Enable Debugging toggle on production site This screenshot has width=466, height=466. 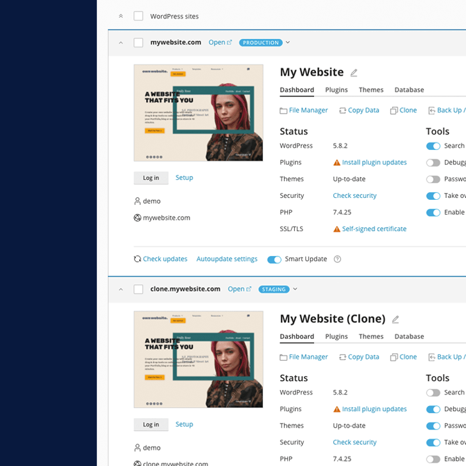click(x=433, y=163)
